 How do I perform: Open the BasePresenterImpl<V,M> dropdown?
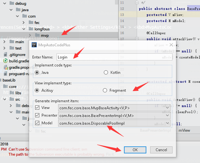pos(114,115)
